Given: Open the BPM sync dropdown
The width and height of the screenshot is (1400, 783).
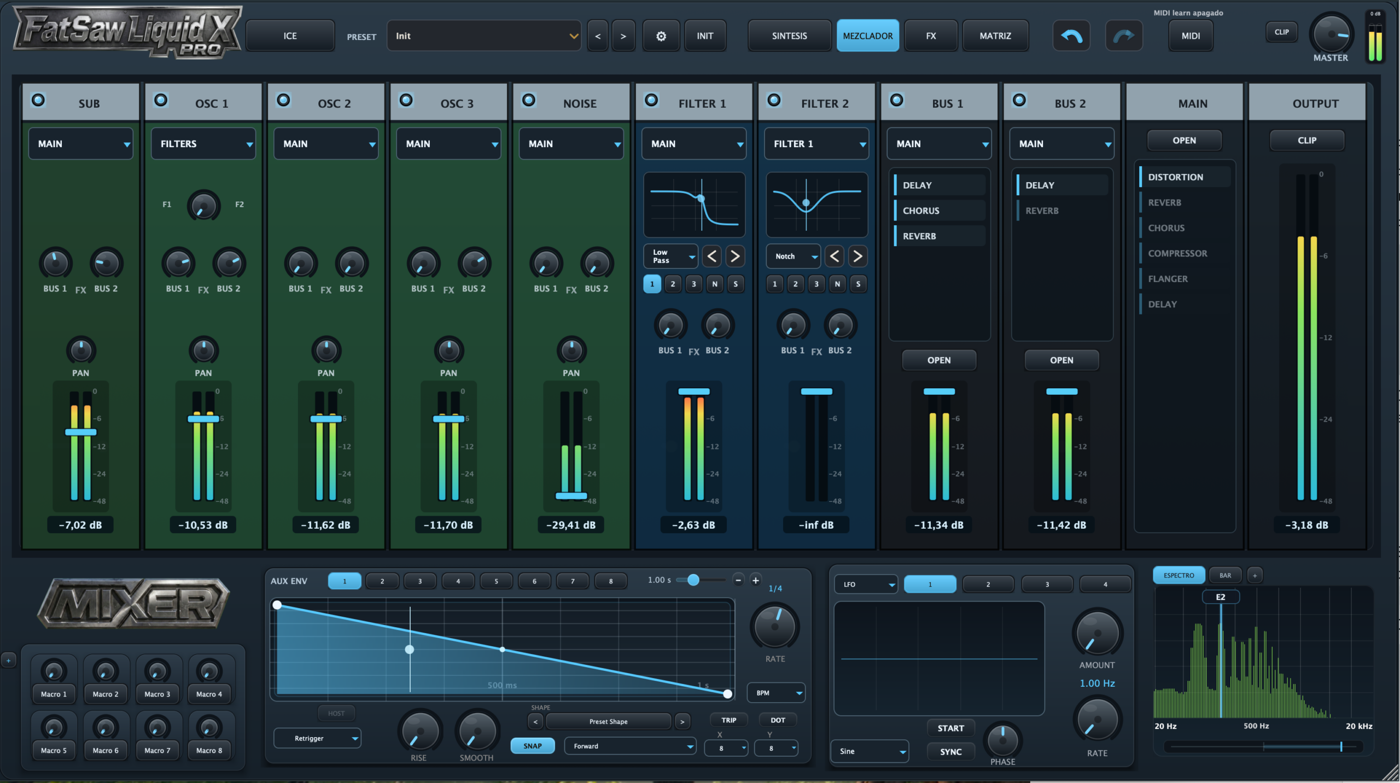Looking at the screenshot, I should click(x=776, y=693).
